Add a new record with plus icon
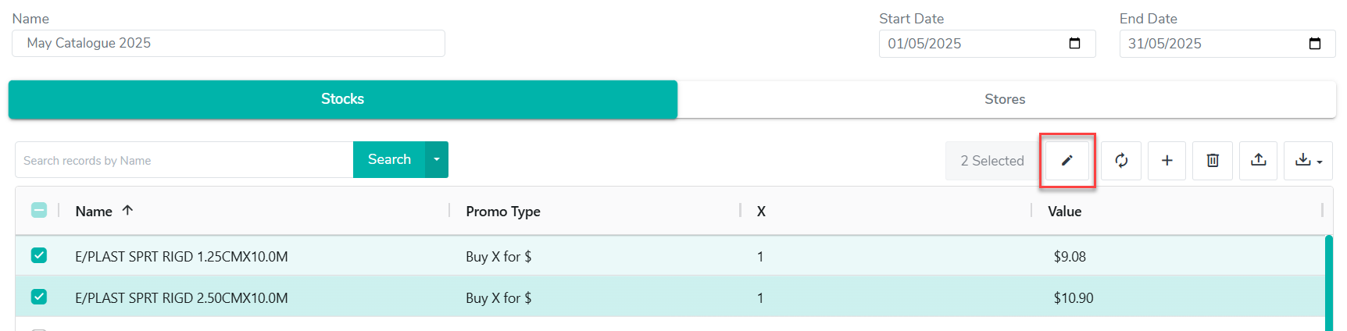 (x=1167, y=160)
